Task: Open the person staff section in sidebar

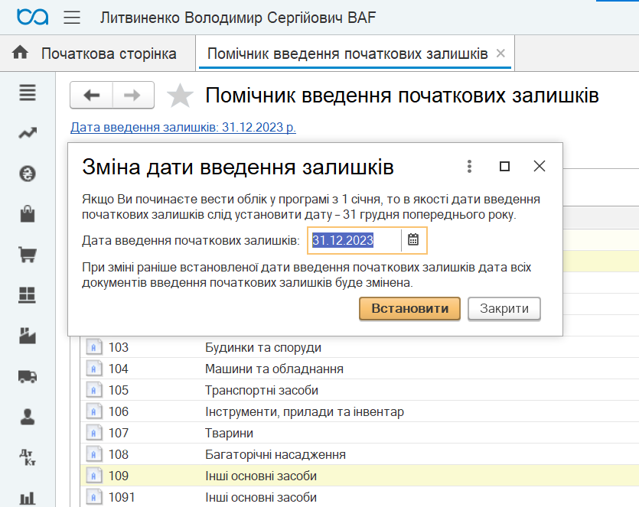Action: tap(28, 417)
